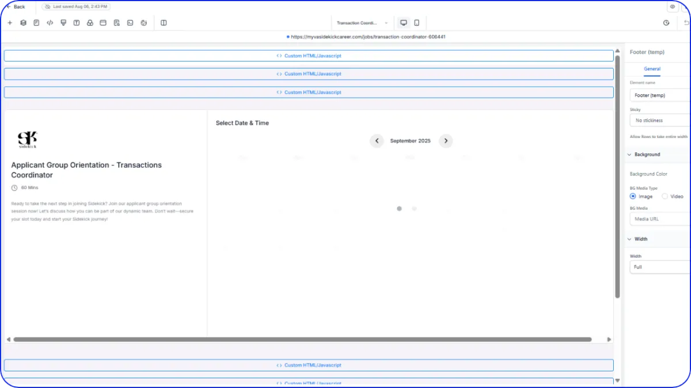Click the undo arrow icon
Viewport: 691px width, 388px height.
(x=686, y=23)
